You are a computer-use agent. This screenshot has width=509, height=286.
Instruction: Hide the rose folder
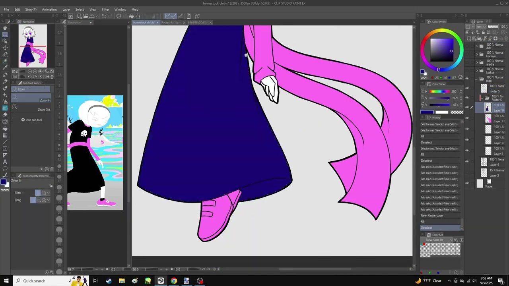click(x=467, y=79)
